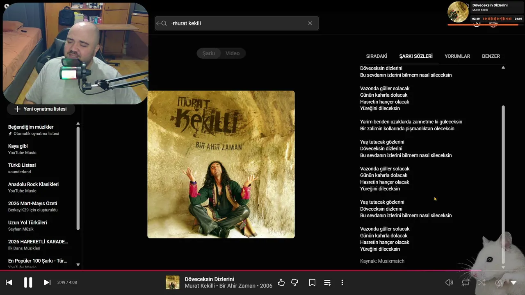Screen dimensions: 525x295
Task: Collapse the player page with down arrow
Action: coord(514,282)
